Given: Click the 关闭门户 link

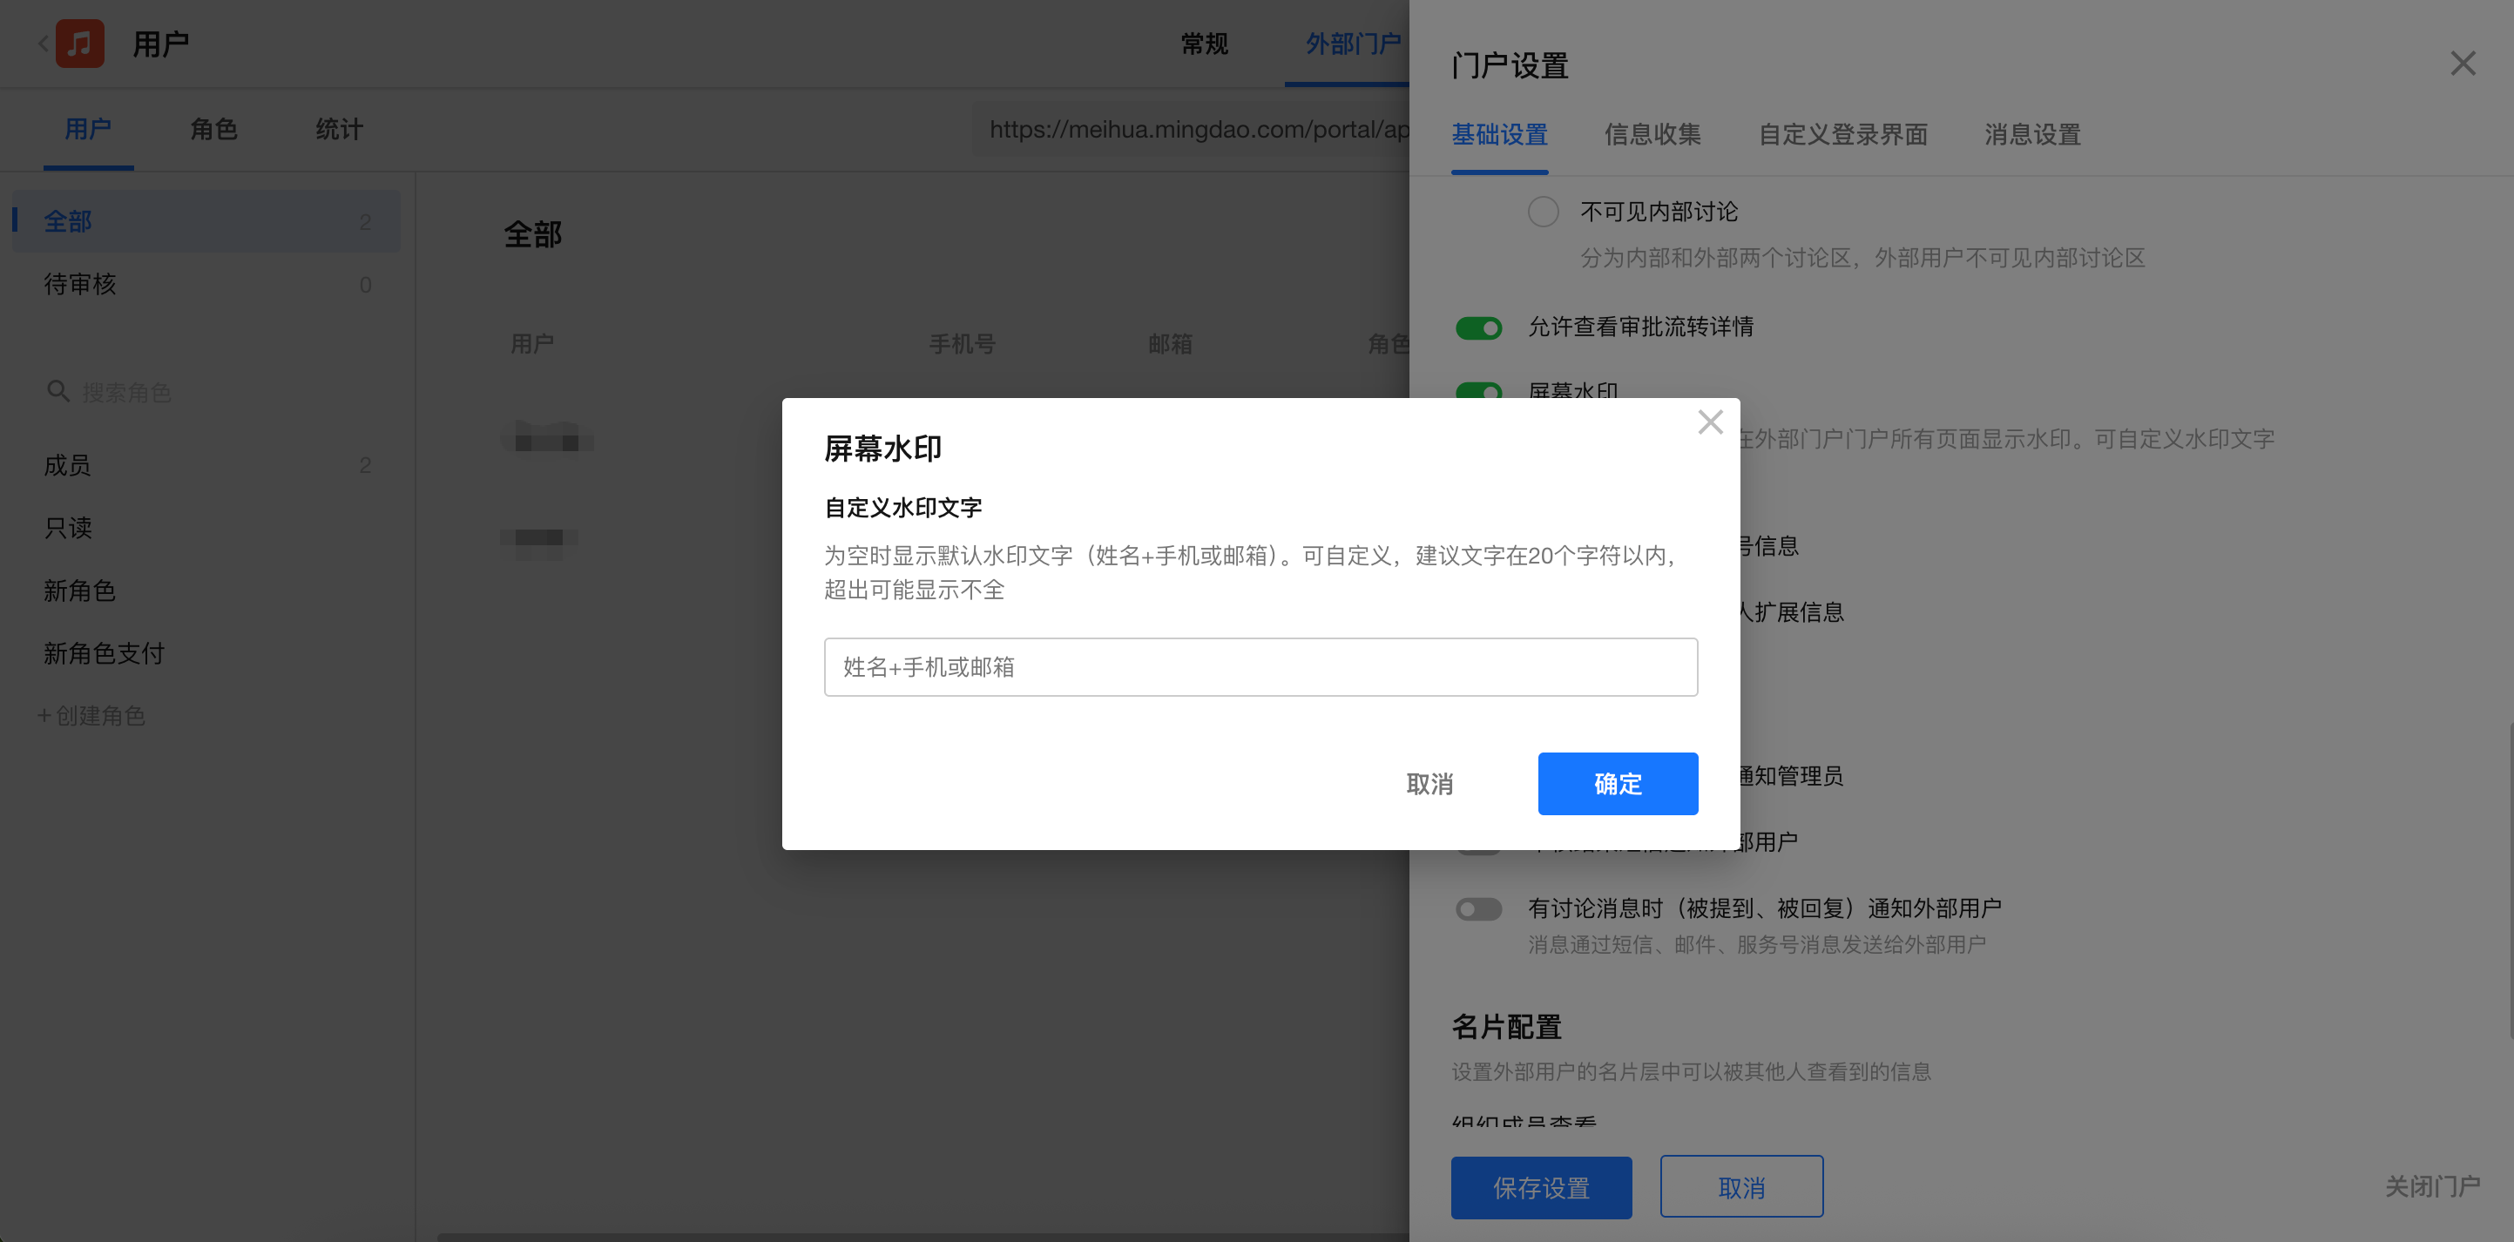Looking at the screenshot, I should [x=2432, y=1186].
